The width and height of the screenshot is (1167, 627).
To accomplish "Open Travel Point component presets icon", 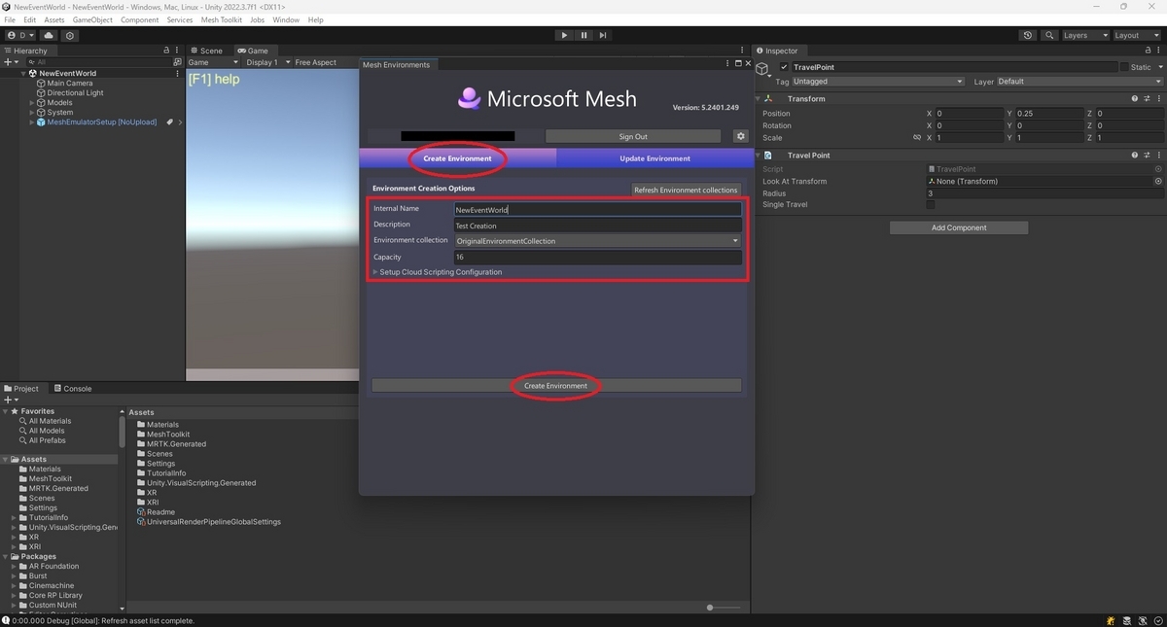I will tap(1147, 155).
